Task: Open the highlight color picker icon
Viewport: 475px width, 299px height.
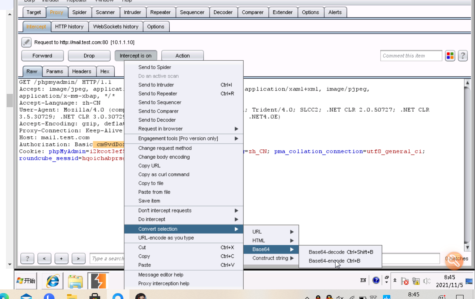Action: click(450, 56)
